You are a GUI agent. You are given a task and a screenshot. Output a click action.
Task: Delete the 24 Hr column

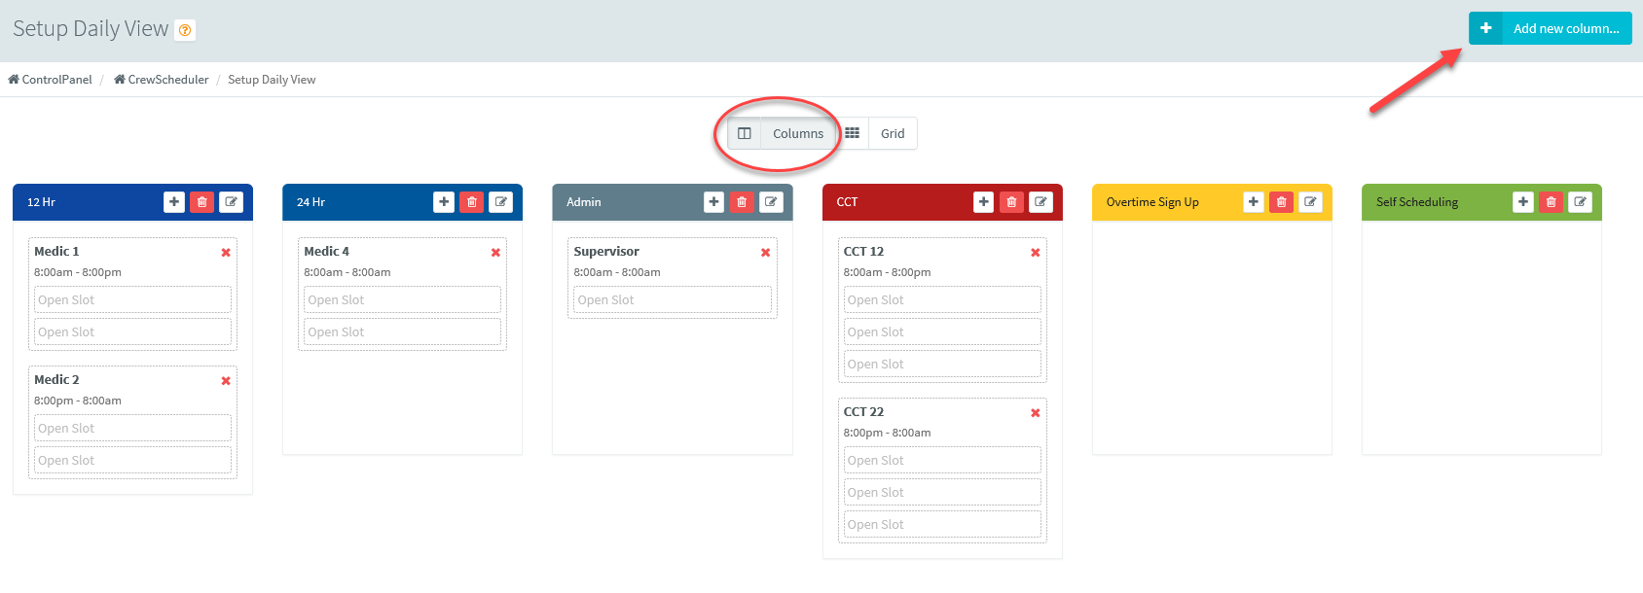point(472,201)
